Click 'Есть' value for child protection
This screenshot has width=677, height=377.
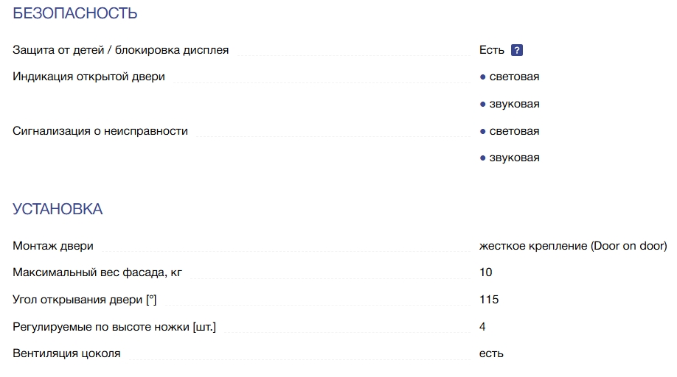pyautogui.click(x=492, y=50)
